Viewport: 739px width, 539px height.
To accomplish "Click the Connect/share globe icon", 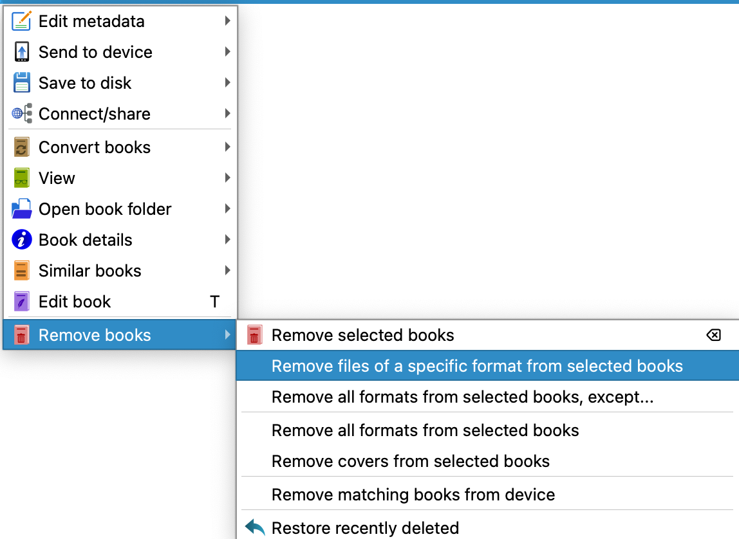I will tap(21, 113).
